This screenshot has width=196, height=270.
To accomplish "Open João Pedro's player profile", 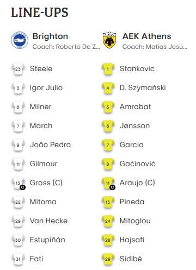I will tap(50, 145).
